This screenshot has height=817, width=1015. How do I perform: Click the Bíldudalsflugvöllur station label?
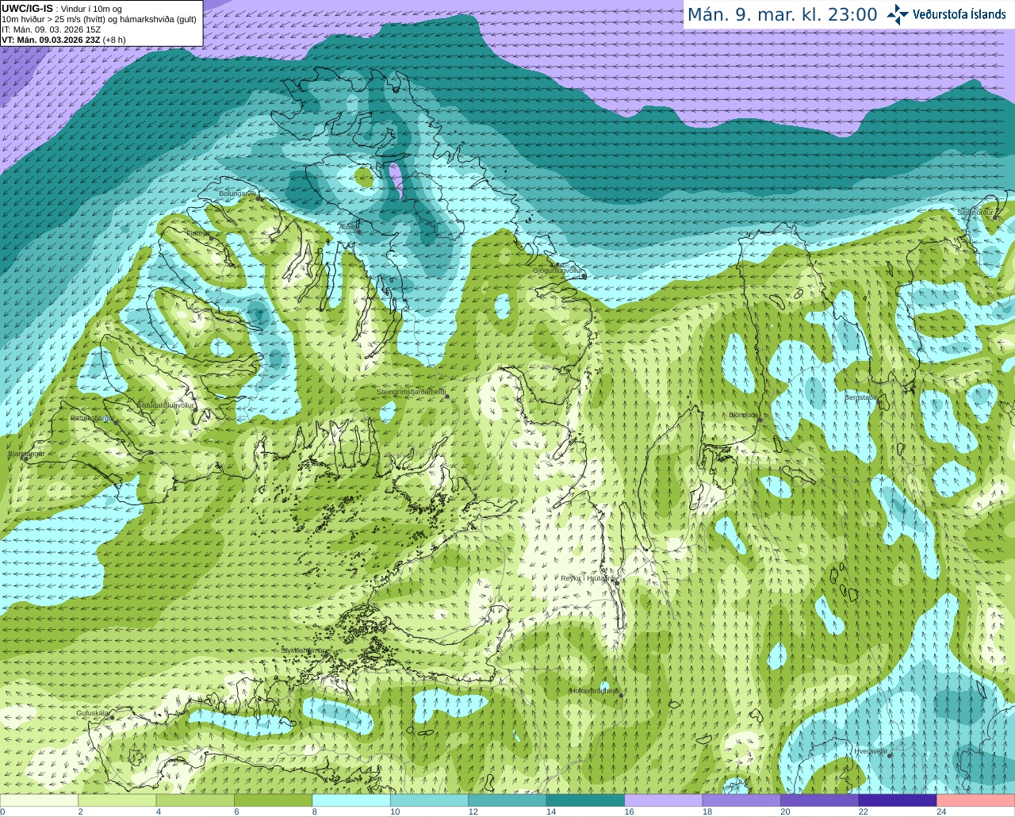click(x=166, y=405)
